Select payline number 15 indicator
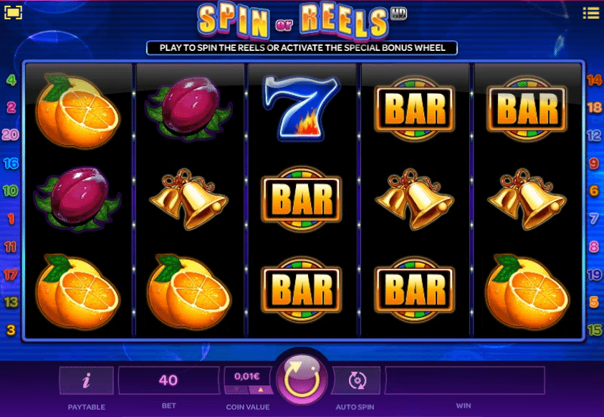 click(x=595, y=330)
